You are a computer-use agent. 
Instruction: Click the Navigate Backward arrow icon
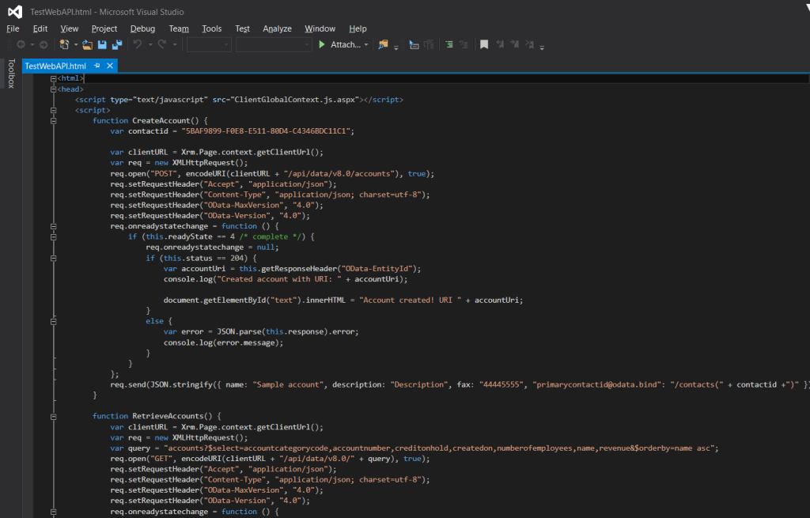(21, 45)
